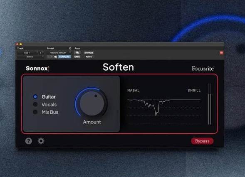Open the Aux 1 track selector dropdown

coord(28,53)
